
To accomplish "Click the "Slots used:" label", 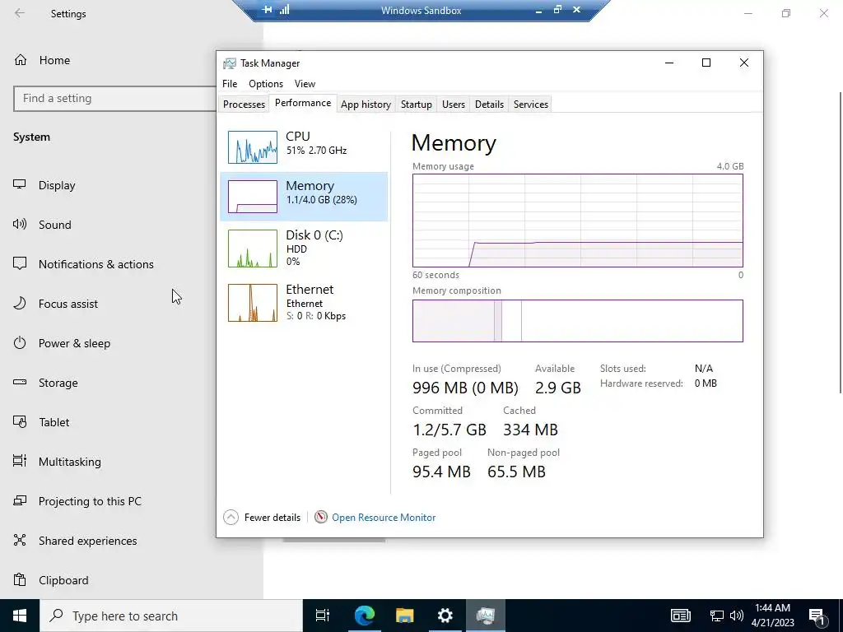I will point(623,369).
